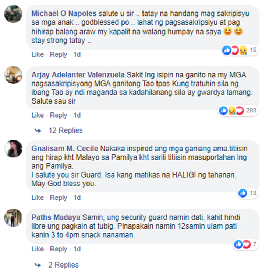Like Gnalisam M. Cecile's comment

coord(38,198)
